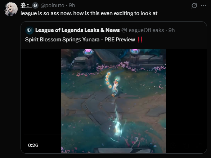Open the underlined display name of the poster
The image size is (211, 158).
(26, 5)
